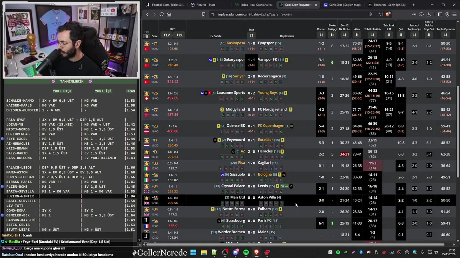Sort by Tehlikeli Atak column
460x258 pixels.
(372, 35)
